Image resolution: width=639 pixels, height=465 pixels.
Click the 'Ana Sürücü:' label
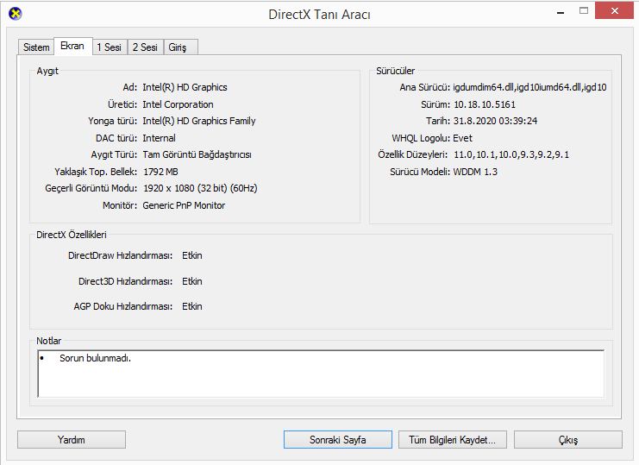[424, 87]
